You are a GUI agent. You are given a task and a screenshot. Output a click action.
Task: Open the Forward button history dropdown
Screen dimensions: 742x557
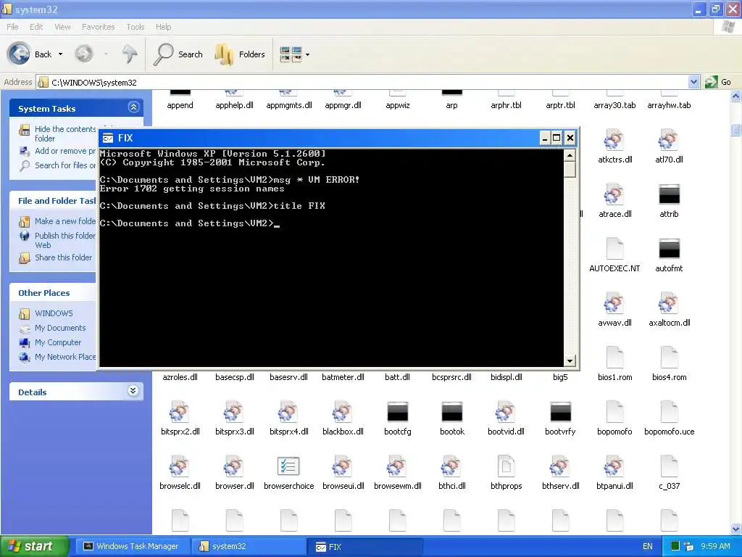[106, 54]
